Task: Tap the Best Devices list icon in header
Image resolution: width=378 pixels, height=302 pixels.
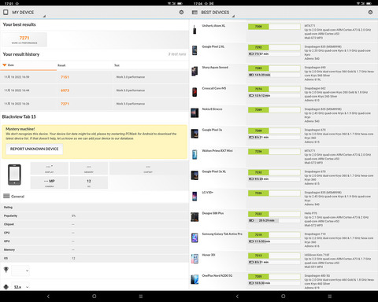Action: (195, 13)
